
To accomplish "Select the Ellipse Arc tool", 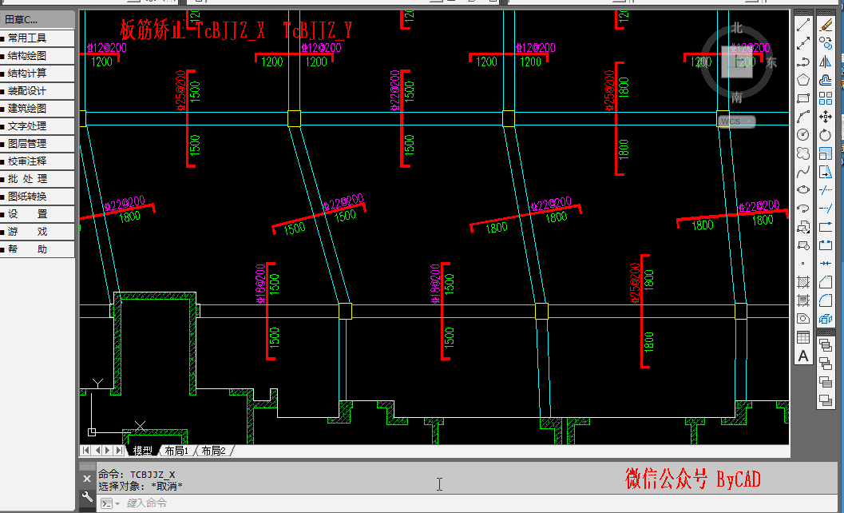I will 803,208.
